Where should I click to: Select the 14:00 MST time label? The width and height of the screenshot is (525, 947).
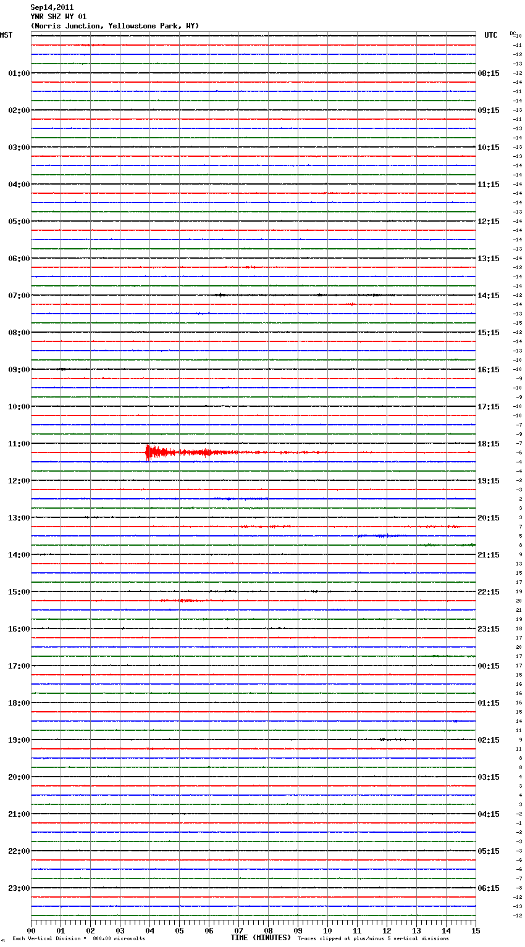pos(19,555)
